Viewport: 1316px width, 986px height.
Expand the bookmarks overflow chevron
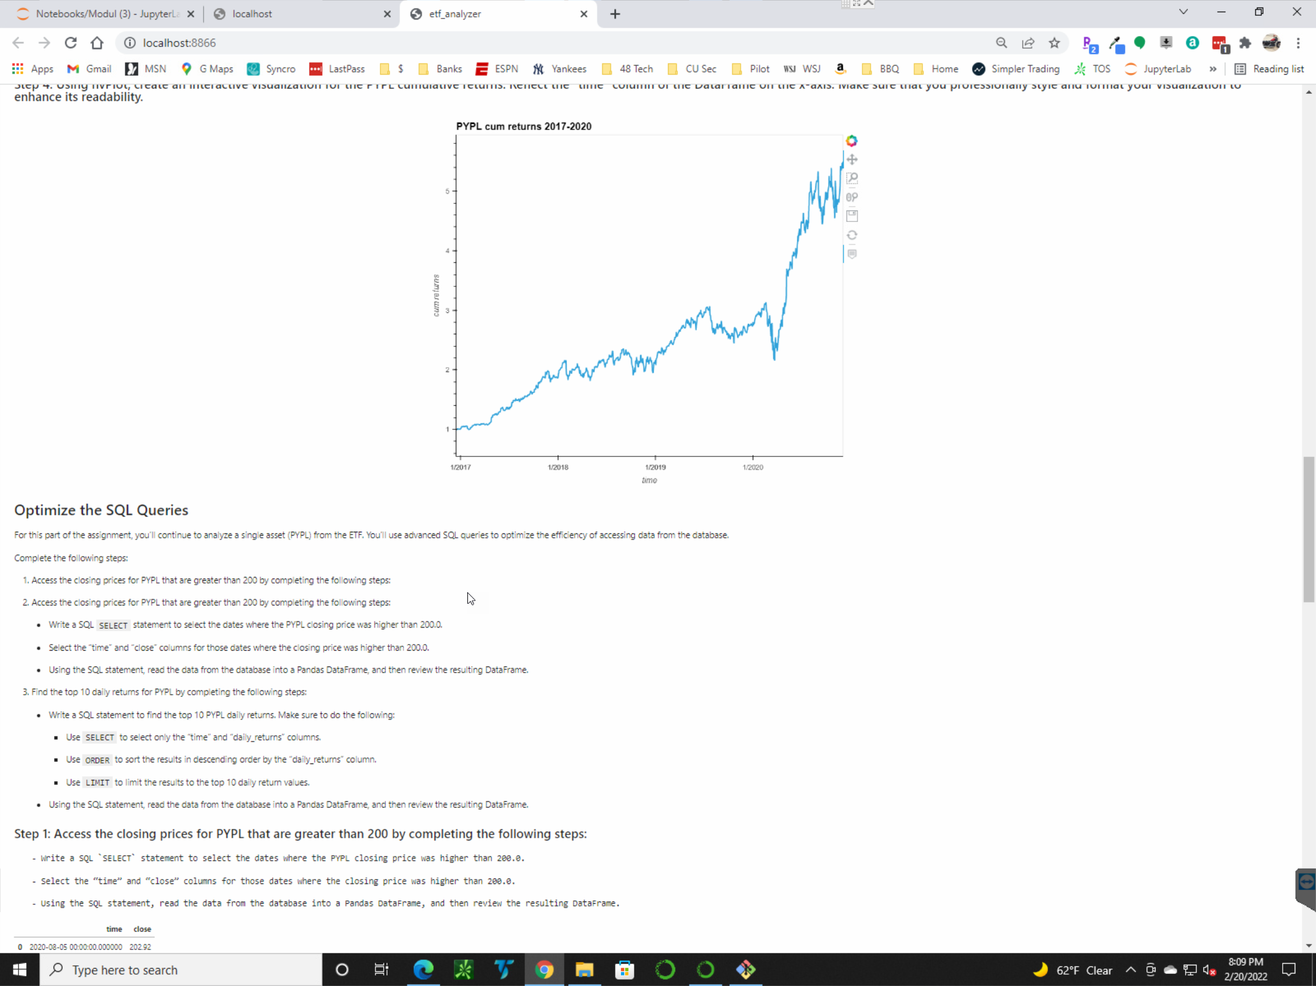pos(1212,69)
